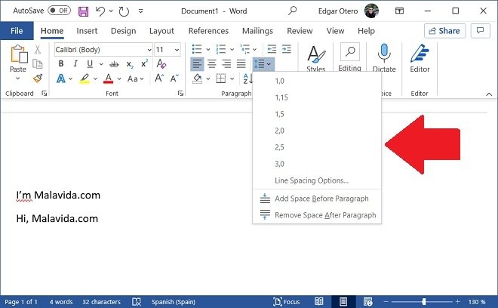Open Font Color dropdown arrow
The image size is (498, 308).
[x=119, y=79]
